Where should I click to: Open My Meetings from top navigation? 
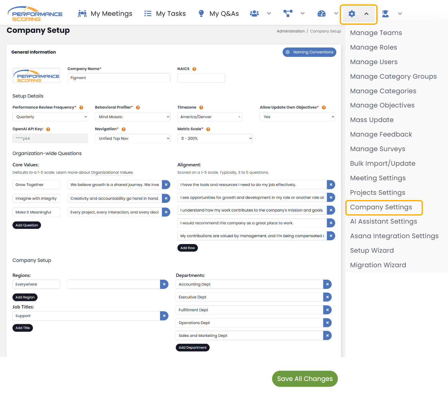pyautogui.click(x=105, y=14)
